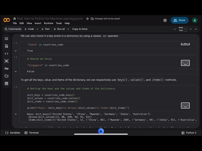This screenshot has width=202, height=151.
Task: Open the runtime connection dropdown arrow
Action: 191,29
